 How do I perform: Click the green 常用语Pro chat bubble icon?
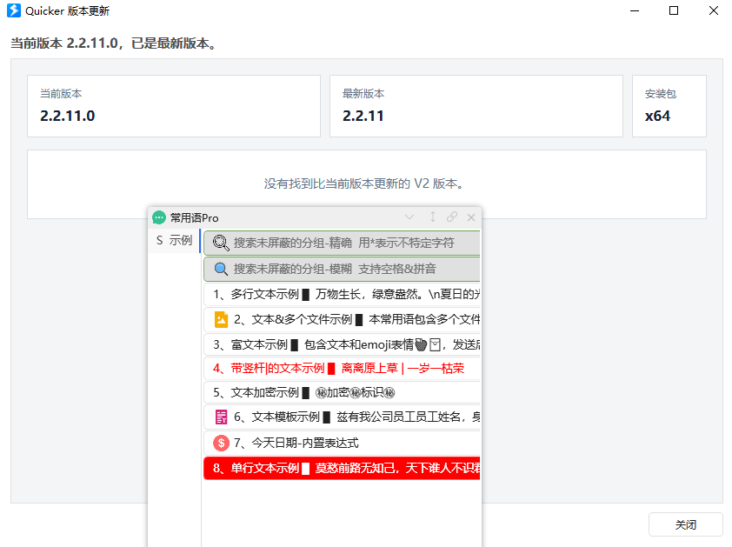point(159,217)
